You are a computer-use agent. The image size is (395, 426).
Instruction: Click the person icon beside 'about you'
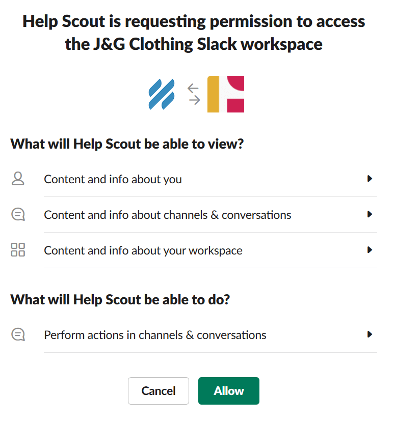(x=18, y=179)
